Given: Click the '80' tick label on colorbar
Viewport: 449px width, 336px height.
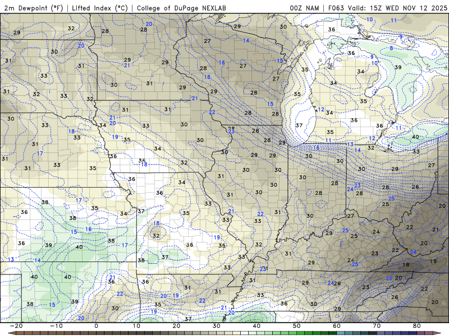Looking at the screenshot, I should pos(417,326).
